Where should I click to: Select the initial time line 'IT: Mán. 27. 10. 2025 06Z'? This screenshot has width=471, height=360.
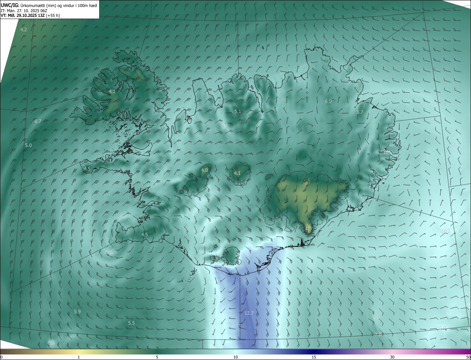[x=24, y=10]
